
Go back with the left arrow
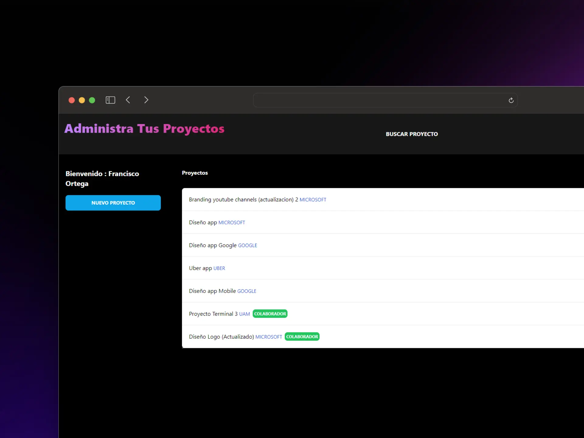128,100
